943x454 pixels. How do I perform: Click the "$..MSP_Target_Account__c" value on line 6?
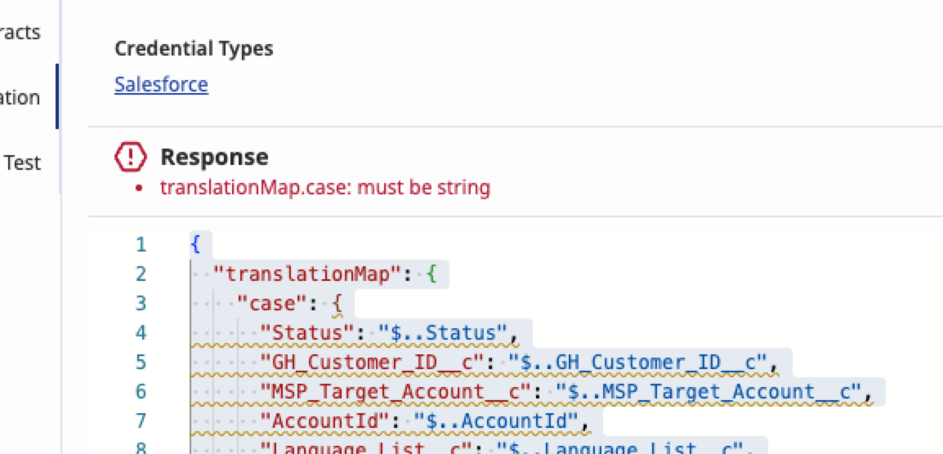708,391
